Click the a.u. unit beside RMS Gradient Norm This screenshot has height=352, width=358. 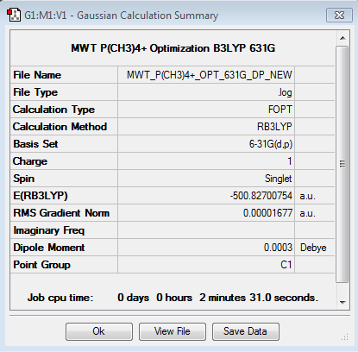click(x=307, y=213)
